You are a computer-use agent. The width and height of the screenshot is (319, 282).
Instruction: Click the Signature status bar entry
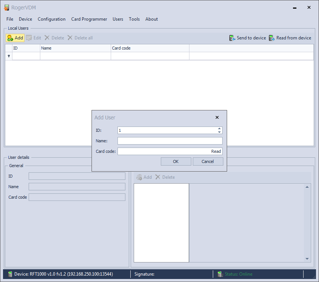[144, 274]
